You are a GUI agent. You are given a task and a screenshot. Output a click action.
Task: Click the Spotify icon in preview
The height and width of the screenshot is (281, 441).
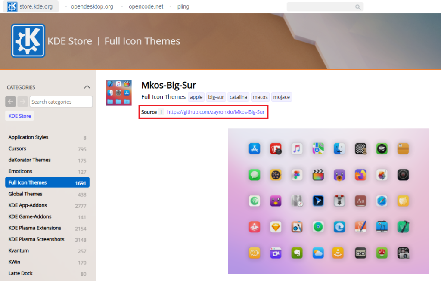tap(382, 148)
